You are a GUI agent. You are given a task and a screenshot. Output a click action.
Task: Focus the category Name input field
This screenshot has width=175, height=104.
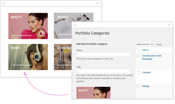pos(103,55)
